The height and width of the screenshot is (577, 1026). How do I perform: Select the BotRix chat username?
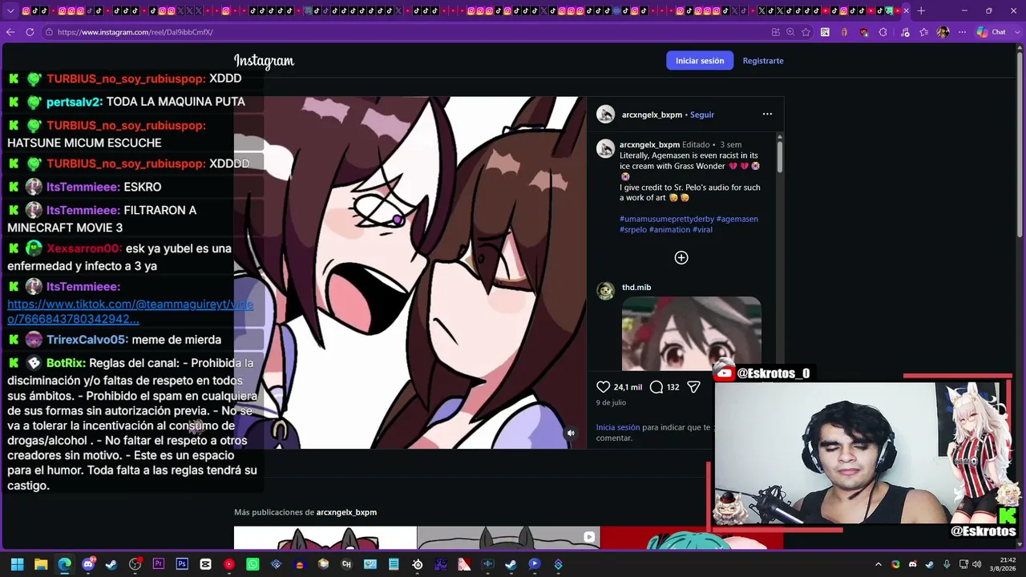[66, 363]
